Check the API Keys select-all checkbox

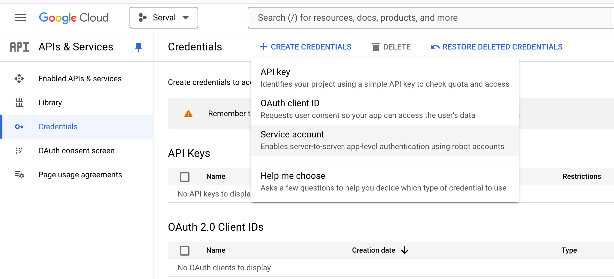tap(185, 177)
